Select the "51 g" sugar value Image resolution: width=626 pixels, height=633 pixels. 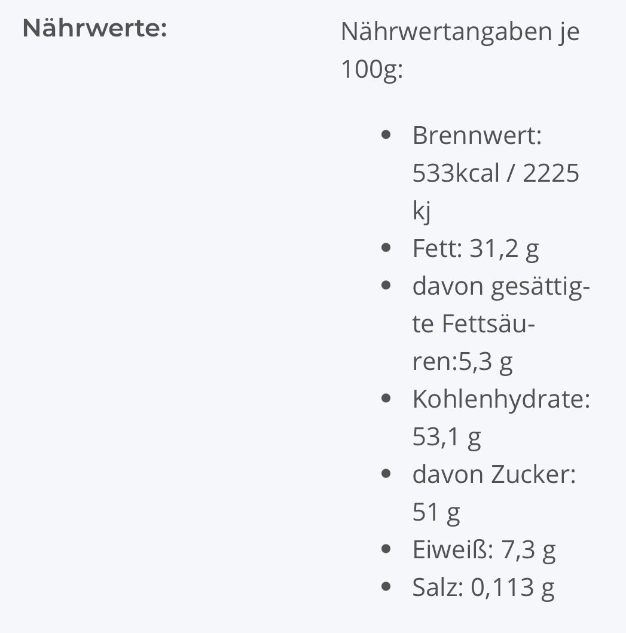click(x=436, y=512)
